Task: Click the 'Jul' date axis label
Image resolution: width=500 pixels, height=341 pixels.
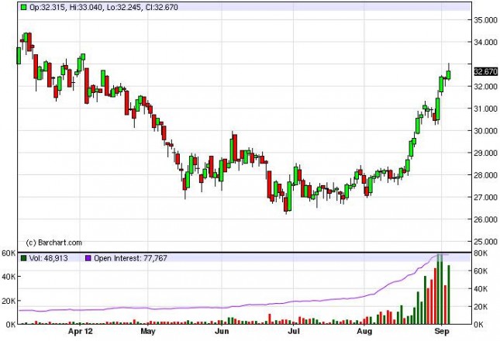Action: click(294, 332)
